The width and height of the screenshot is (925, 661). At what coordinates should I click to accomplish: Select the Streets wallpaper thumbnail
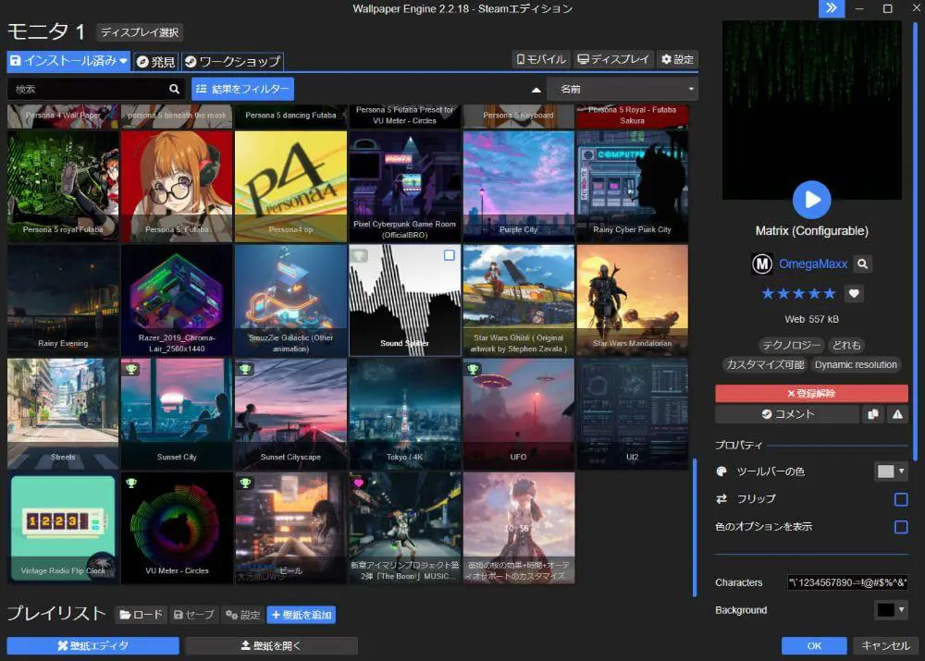click(x=63, y=414)
